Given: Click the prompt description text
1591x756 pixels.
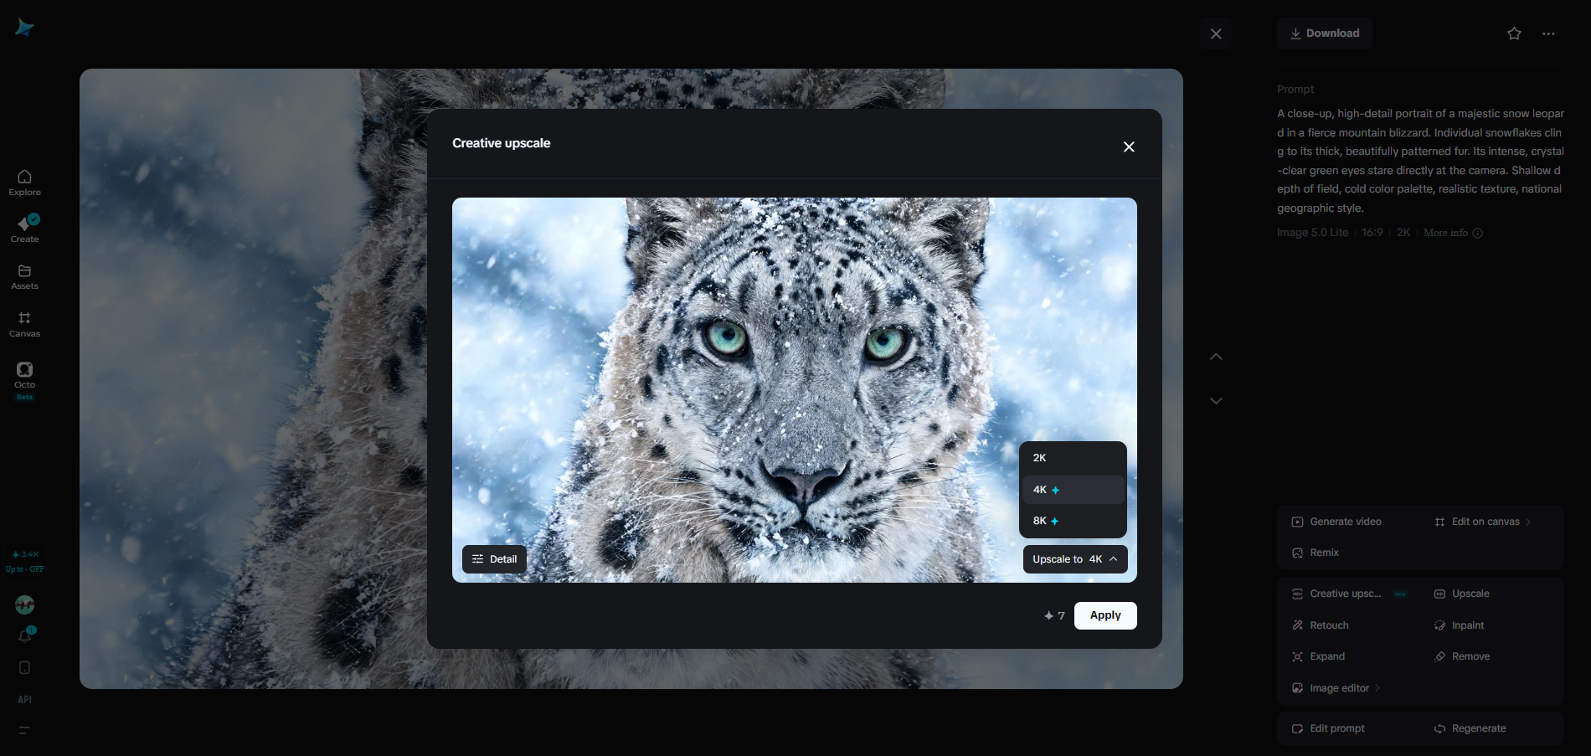Looking at the screenshot, I should coord(1421,161).
